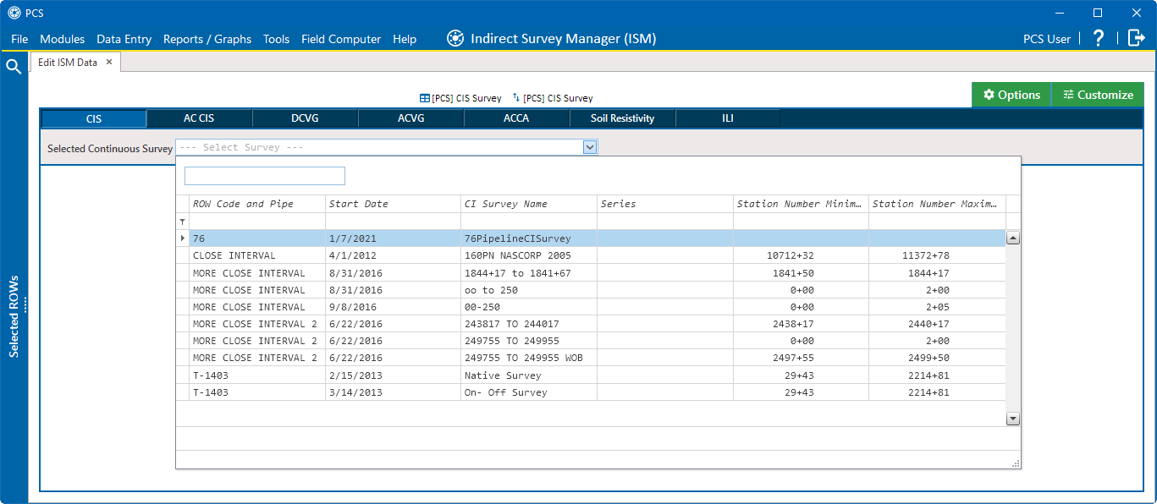Click the row indicator arrow for 76

[183, 238]
